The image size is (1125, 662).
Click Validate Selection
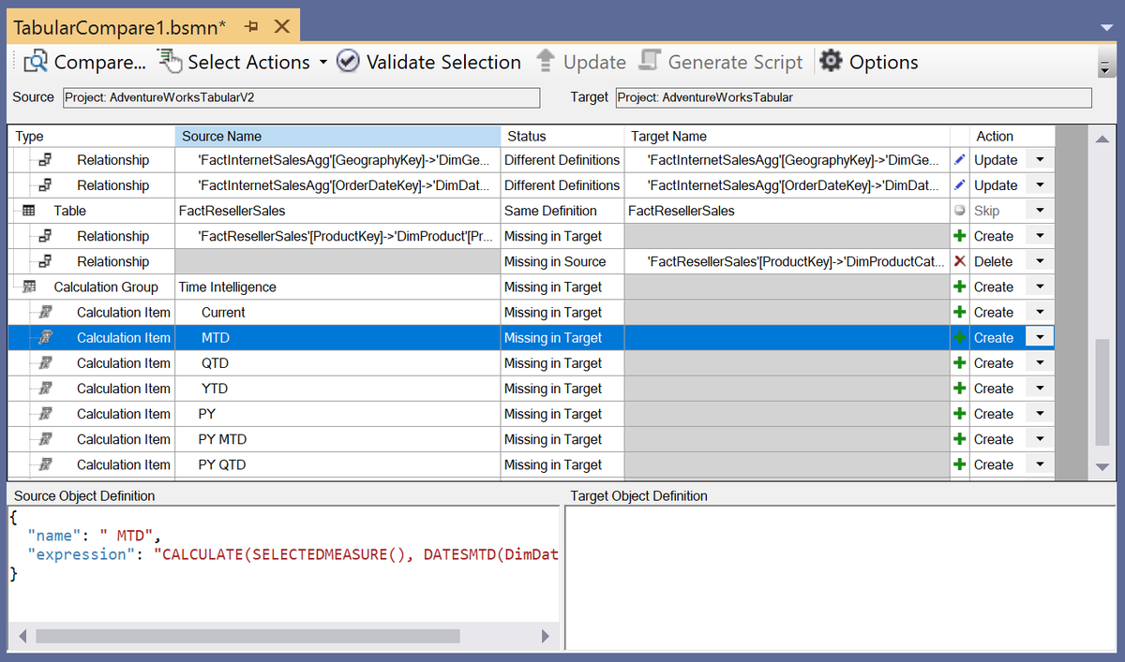click(428, 62)
